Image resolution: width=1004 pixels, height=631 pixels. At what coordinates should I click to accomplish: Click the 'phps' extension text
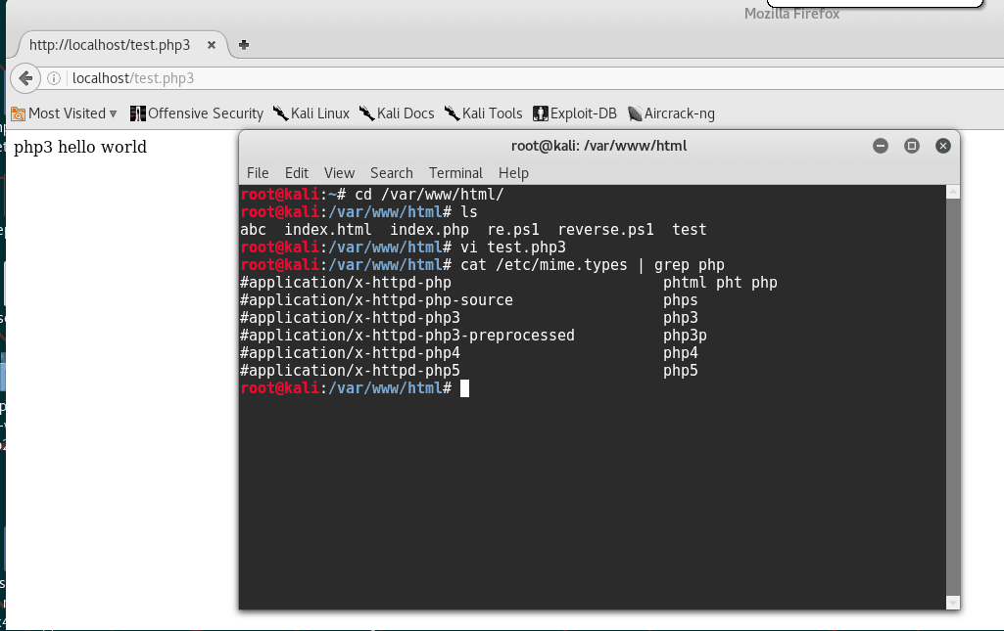pyautogui.click(x=681, y=299)
